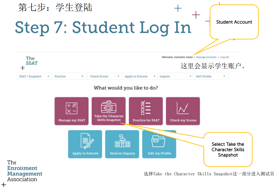Click the school building Send an Inquiry icon

pos(122,141)
